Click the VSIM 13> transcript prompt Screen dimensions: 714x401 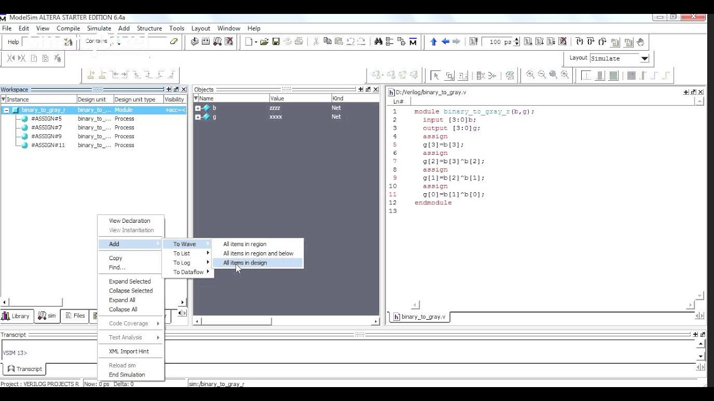click(x=16, y=353)
